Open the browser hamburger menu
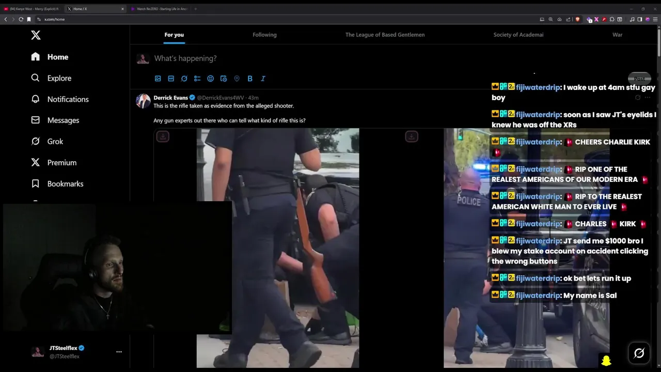 pyautogui.click(x=655, y=19)
